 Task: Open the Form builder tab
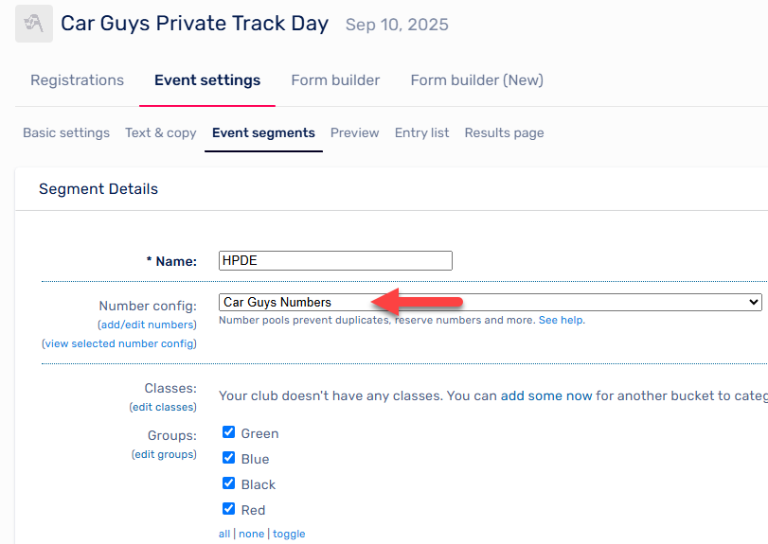335,80
